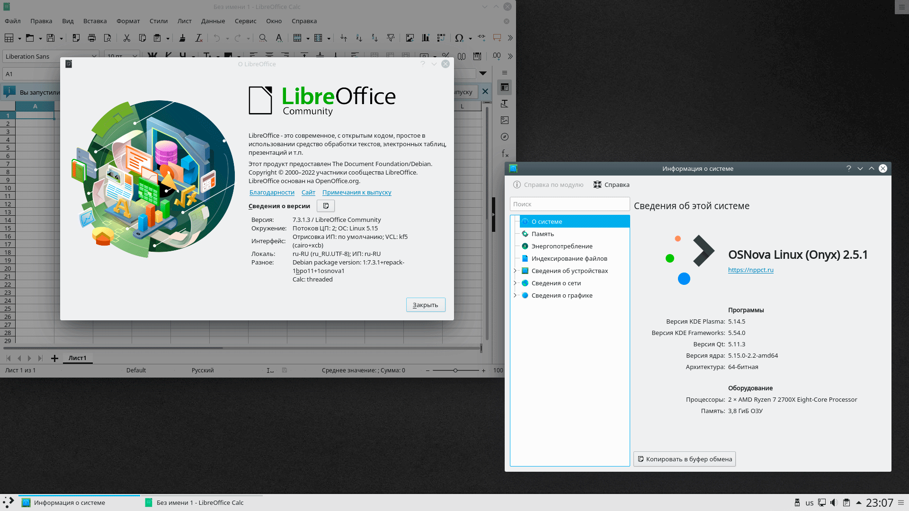This screenshot has width=909, height=511.
Task: Click Insert Special Character omega icon
Action: pyautogui.click(x=459, y=38)
